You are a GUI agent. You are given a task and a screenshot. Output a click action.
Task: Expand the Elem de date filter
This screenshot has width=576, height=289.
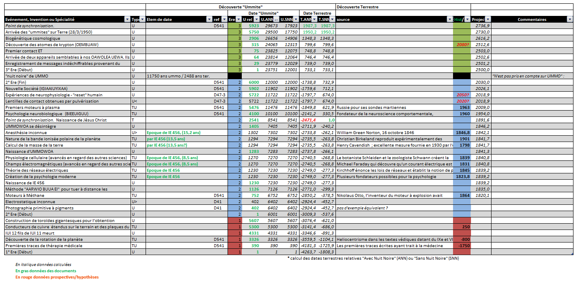(210, 20)
